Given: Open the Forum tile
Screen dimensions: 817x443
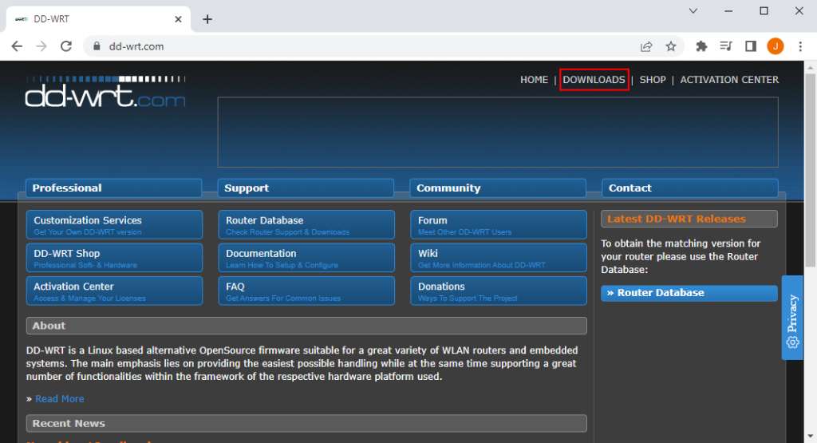Looking at the screenshot, I should (x=499, y=224).
